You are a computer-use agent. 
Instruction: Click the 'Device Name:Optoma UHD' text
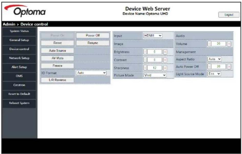pos(145,14)
